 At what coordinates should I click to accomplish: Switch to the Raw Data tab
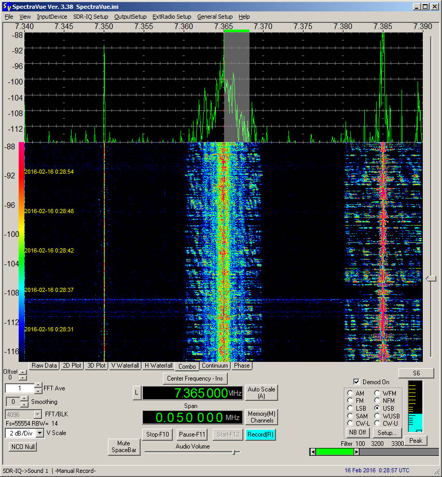tap(44, 366)
